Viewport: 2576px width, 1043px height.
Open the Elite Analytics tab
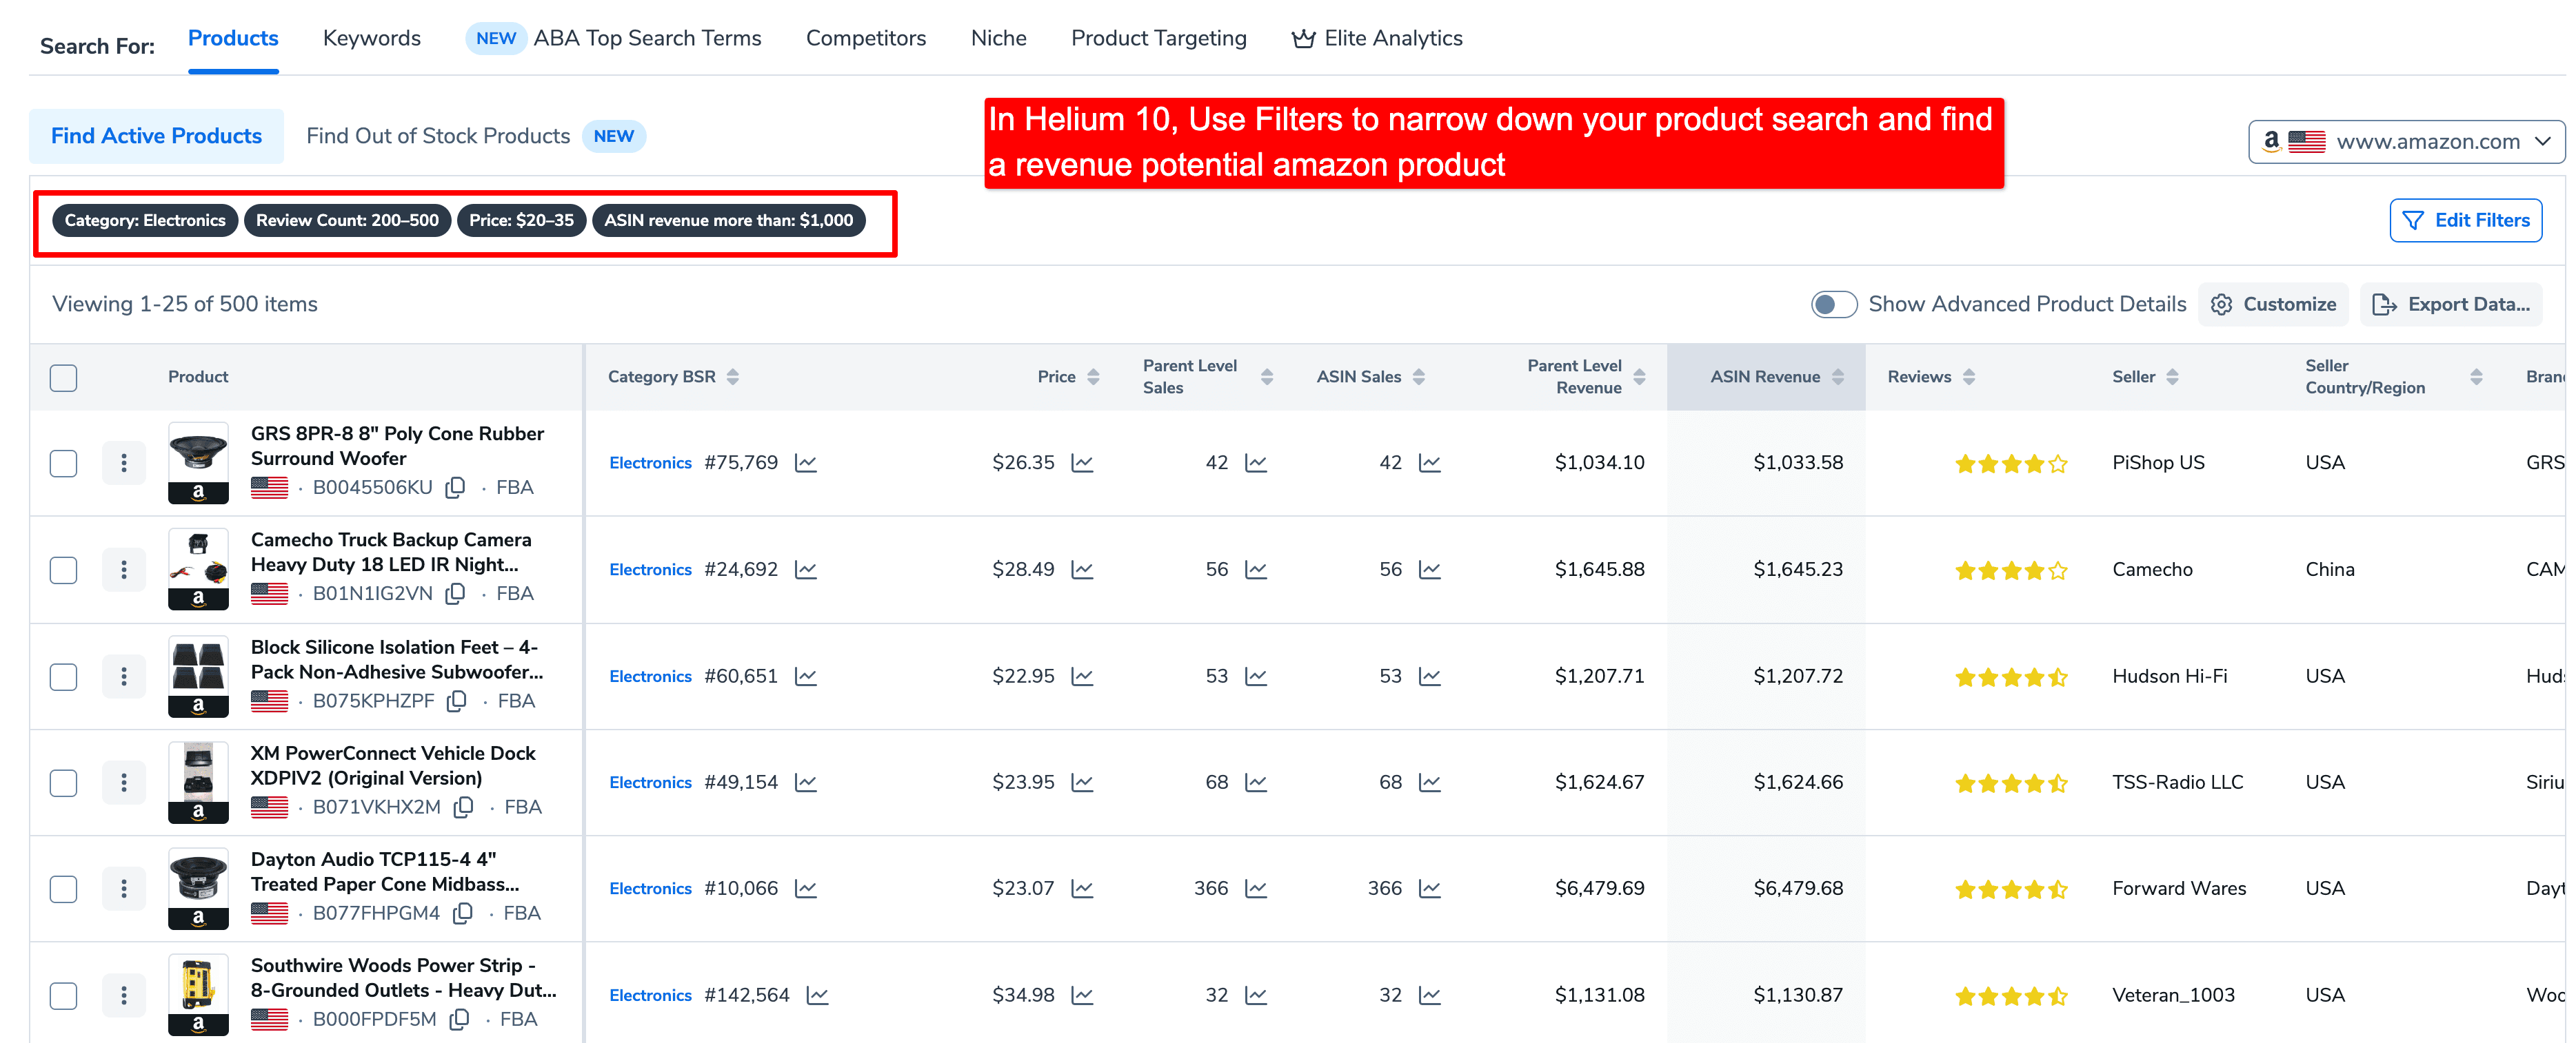click(1377, 38)
